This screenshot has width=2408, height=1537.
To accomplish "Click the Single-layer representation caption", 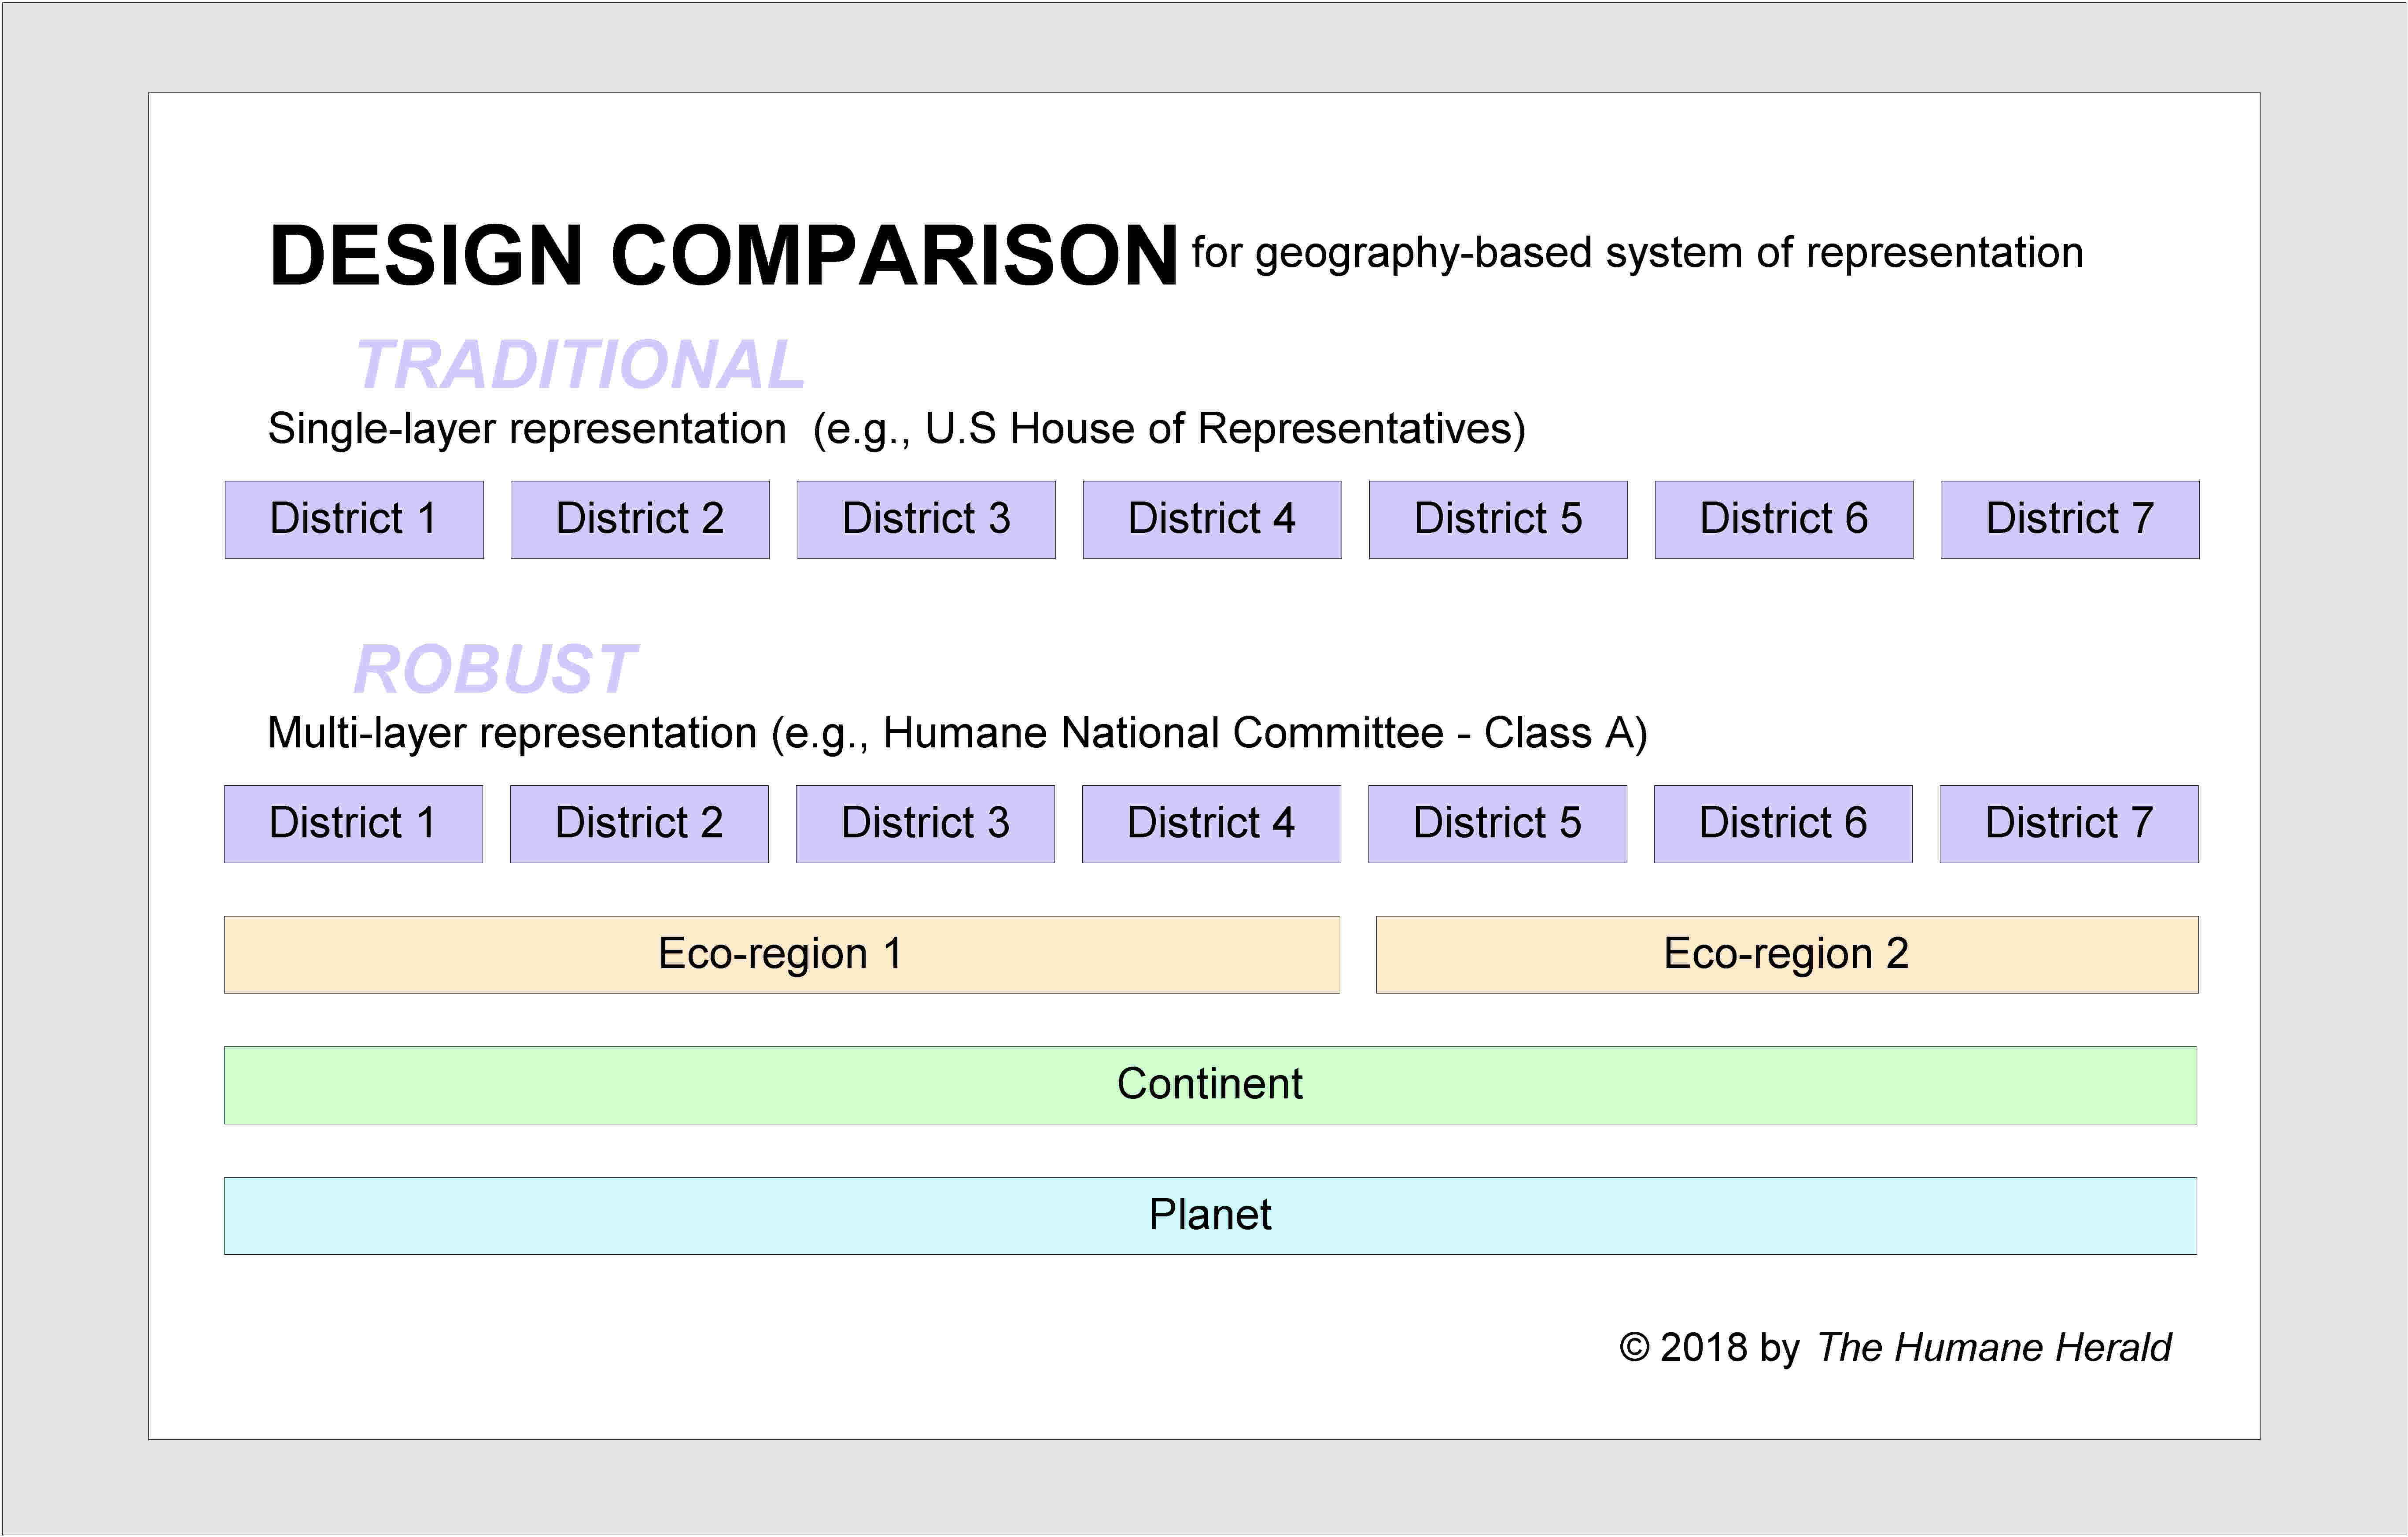I will [x=896, y=430].
